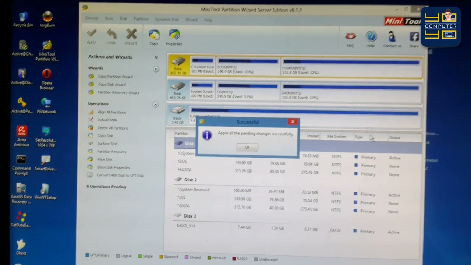
Task: Collapse the Wizards section
Action: (x=156, y=69)
